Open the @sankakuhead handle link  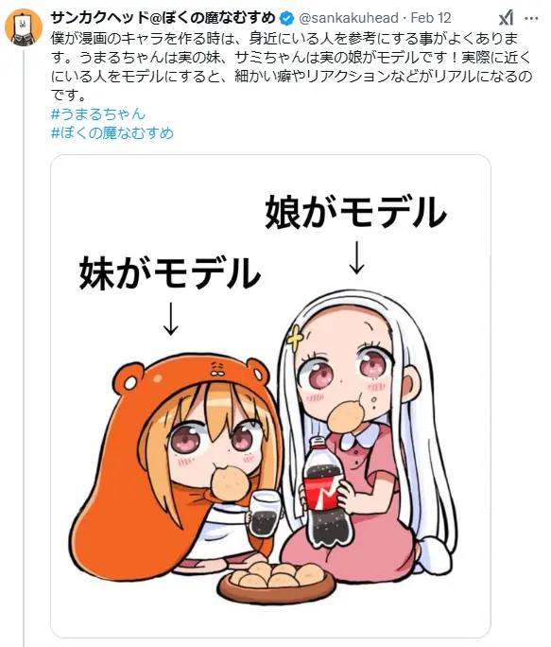click(348, 18)
